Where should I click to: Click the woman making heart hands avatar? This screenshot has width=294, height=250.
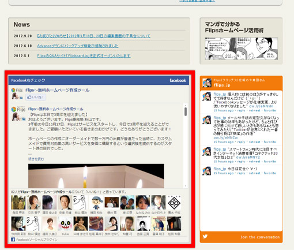(x=81, y=223)
